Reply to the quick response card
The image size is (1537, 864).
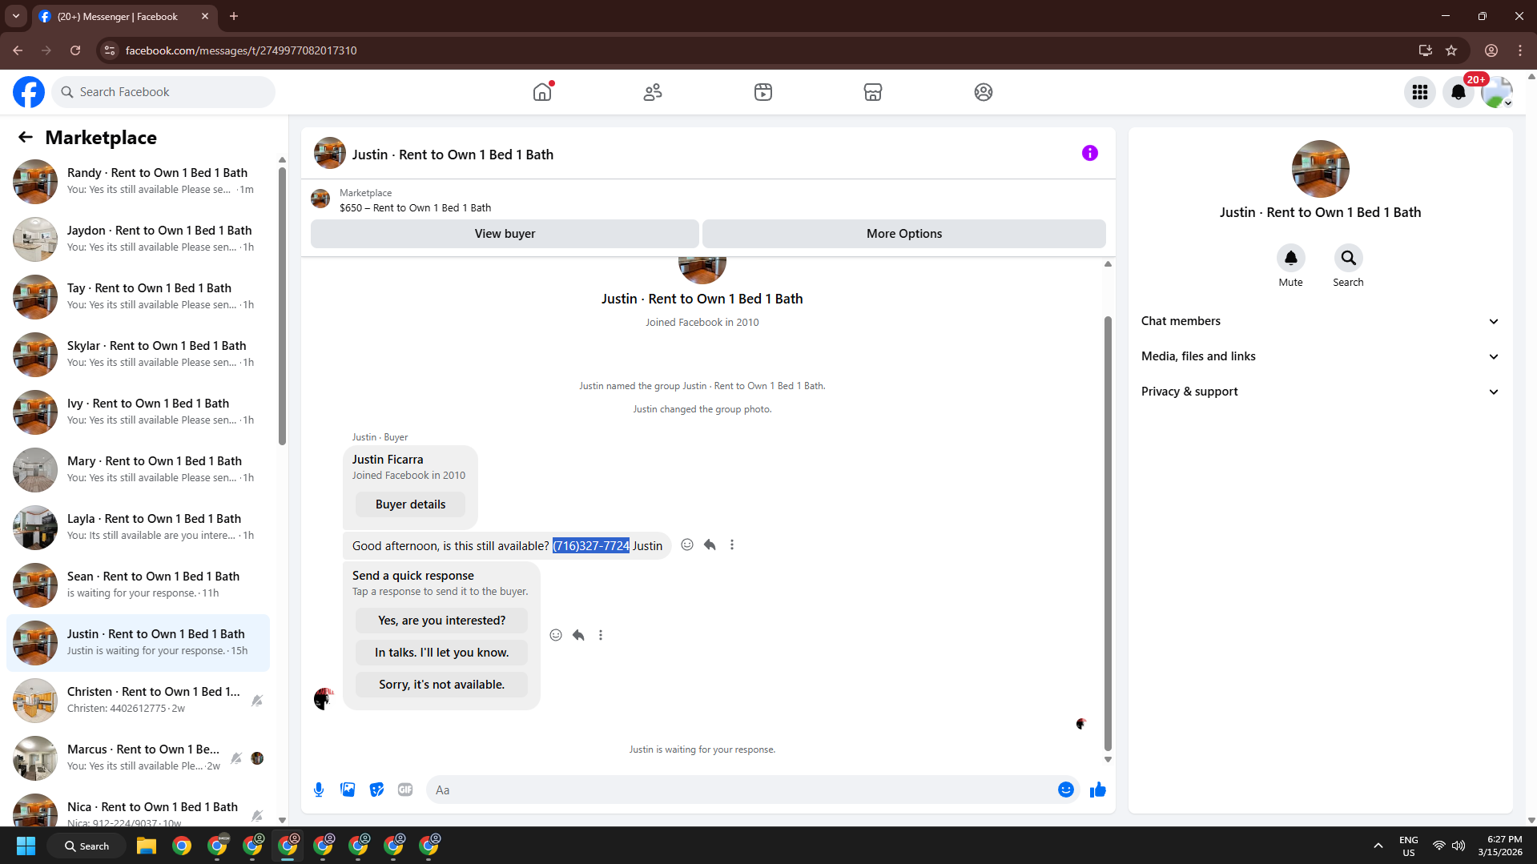point(578,635)
